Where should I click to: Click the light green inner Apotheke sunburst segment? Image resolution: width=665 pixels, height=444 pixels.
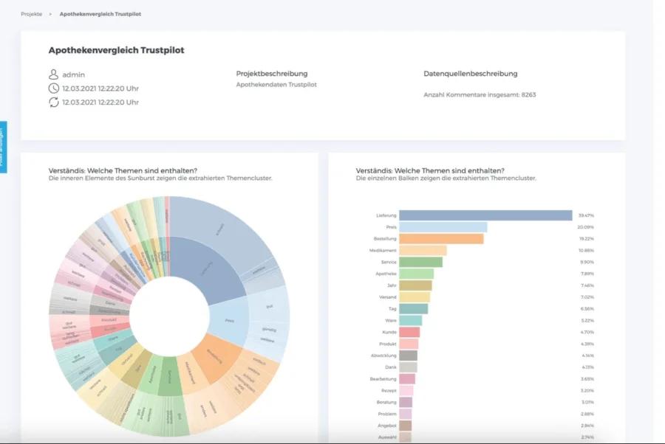151,372
